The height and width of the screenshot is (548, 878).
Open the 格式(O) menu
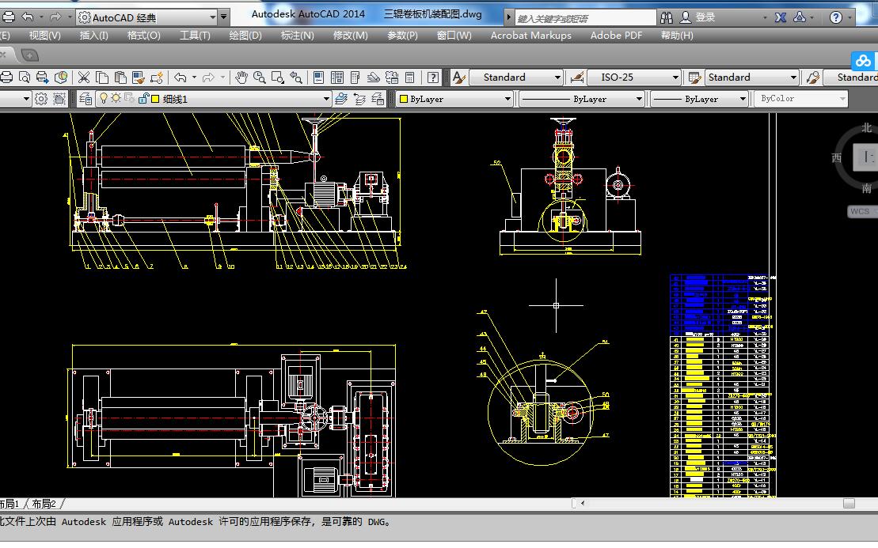[144, 36]
